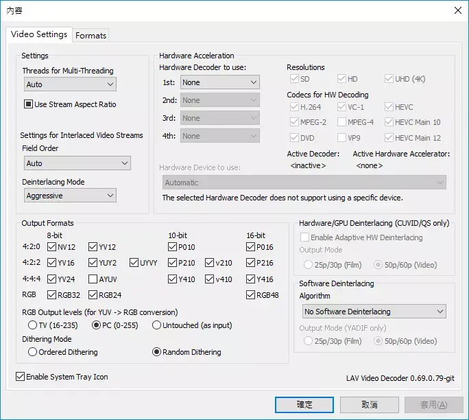Viewport: 469px width, 420px height.
Task: Toggle the P010 10-bit format
Action: pyautogui.click(x=173, y=247)
